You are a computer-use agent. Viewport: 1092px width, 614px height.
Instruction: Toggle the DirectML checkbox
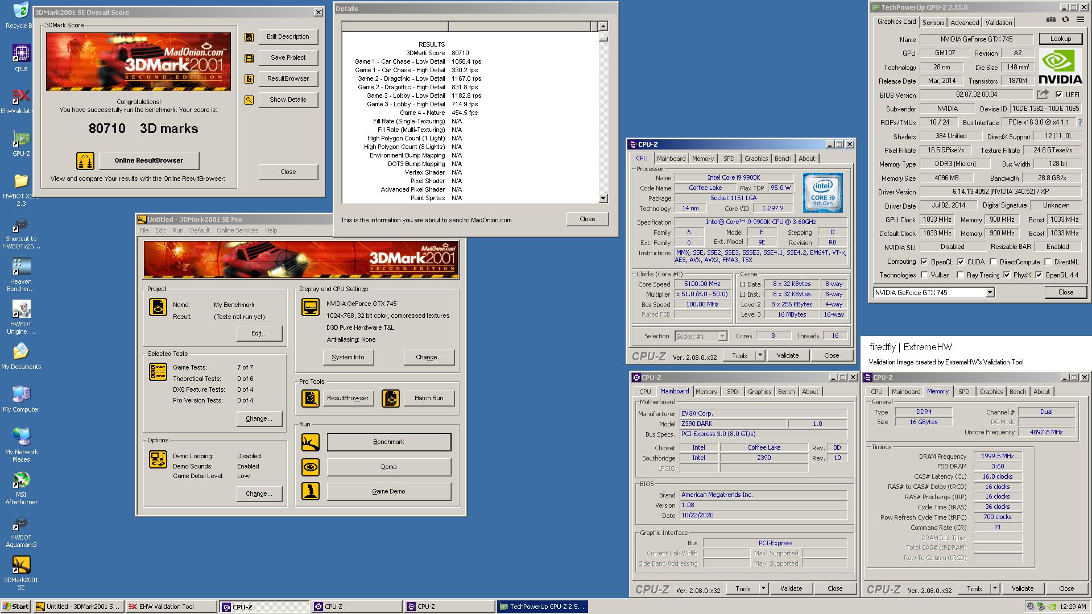[1047, 262]
